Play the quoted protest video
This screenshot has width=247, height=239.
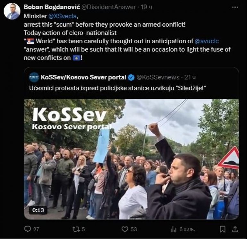tap(132, 159)
